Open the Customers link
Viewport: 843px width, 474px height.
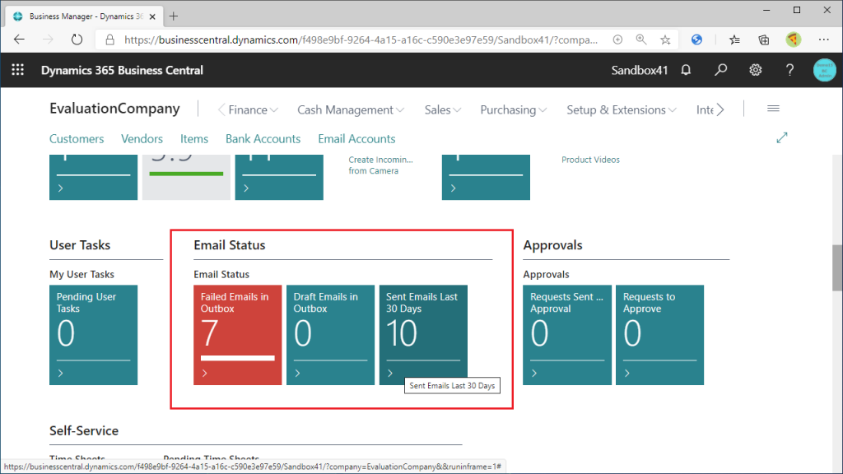point(77,138)
